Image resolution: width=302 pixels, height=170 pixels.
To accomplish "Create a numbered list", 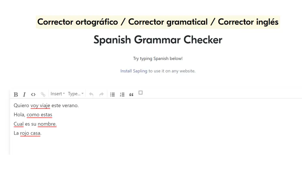I will pyautogui.click(x=122, y=94).
